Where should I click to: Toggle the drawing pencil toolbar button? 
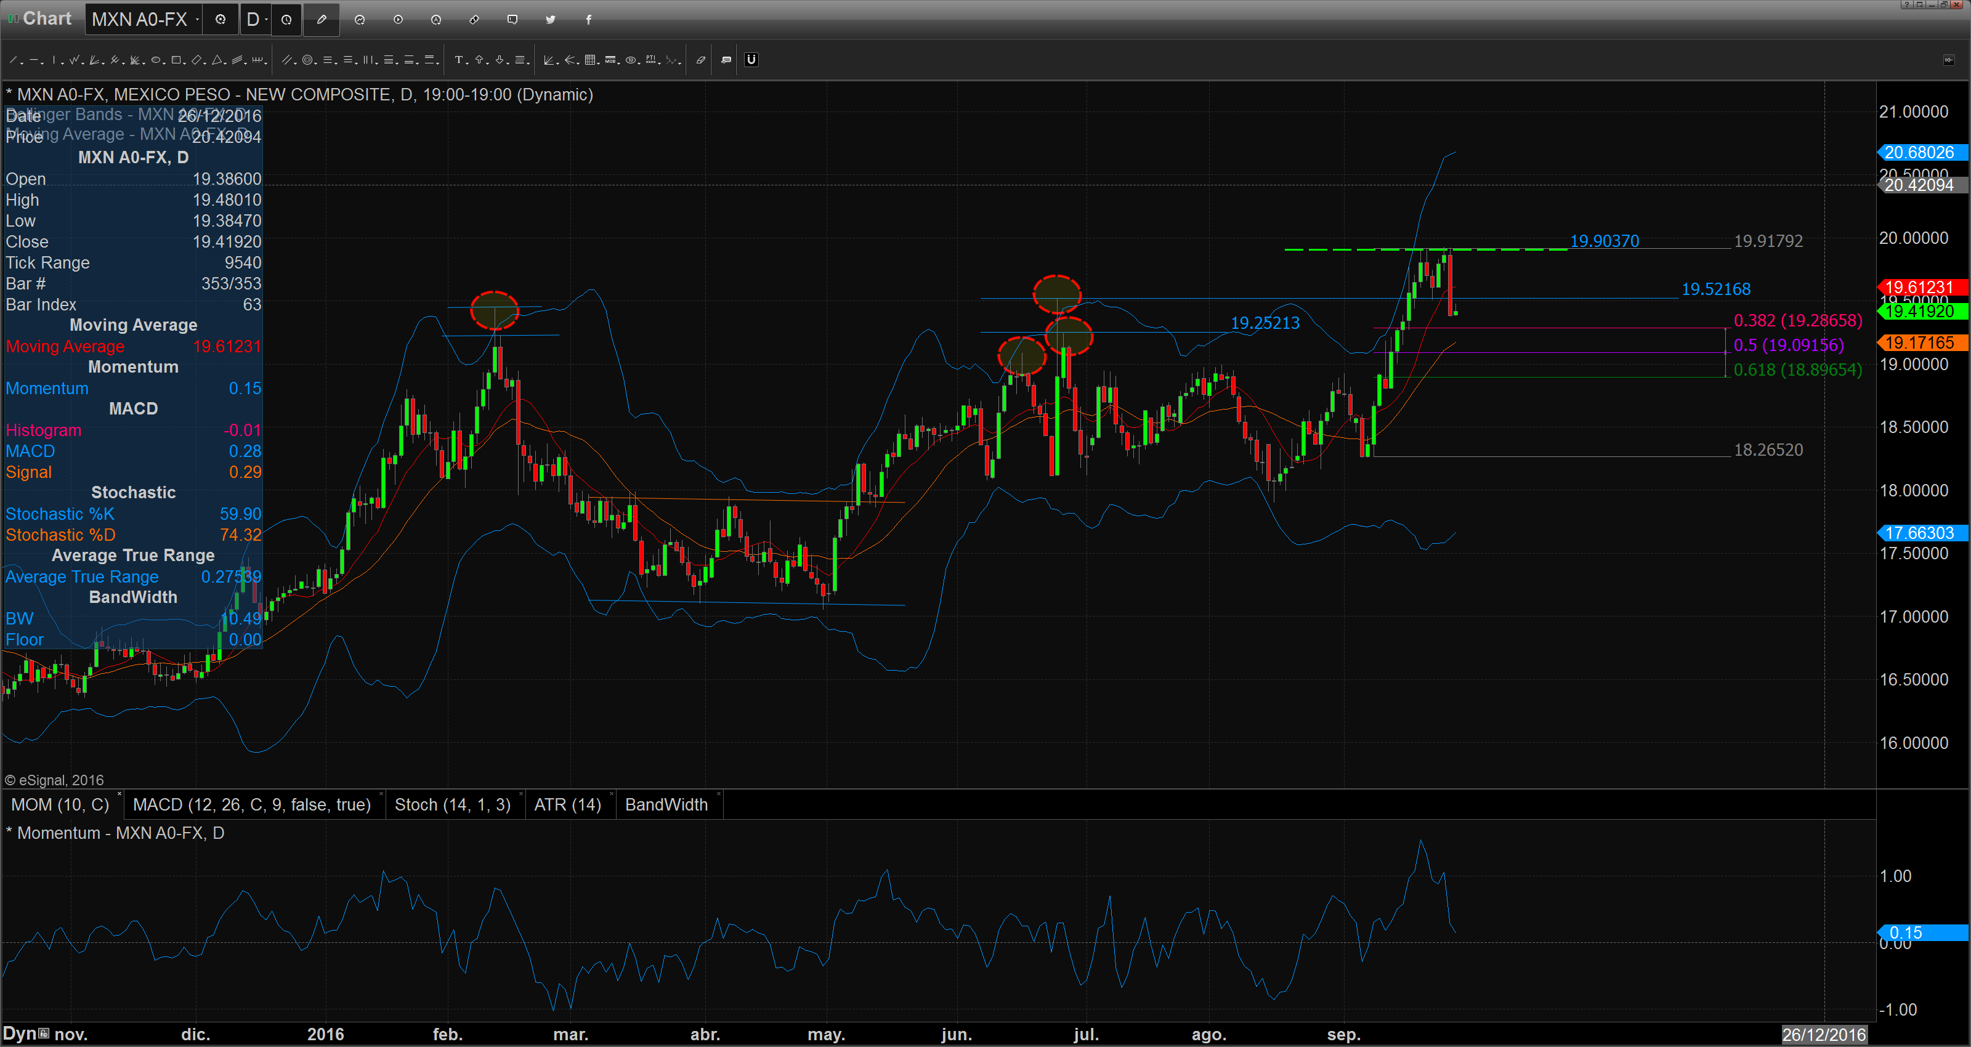click(x=322, y=19)
